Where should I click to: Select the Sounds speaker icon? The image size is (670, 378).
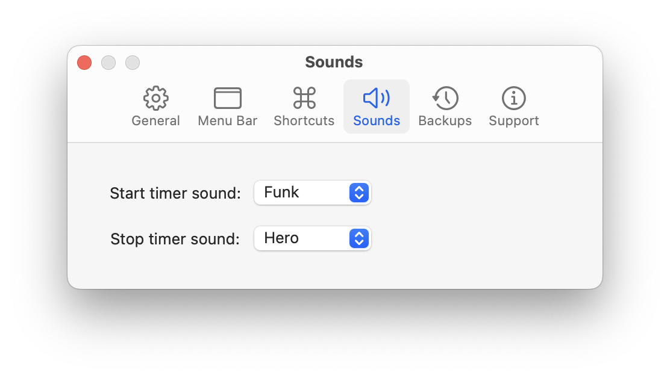[x=377, y=98]
